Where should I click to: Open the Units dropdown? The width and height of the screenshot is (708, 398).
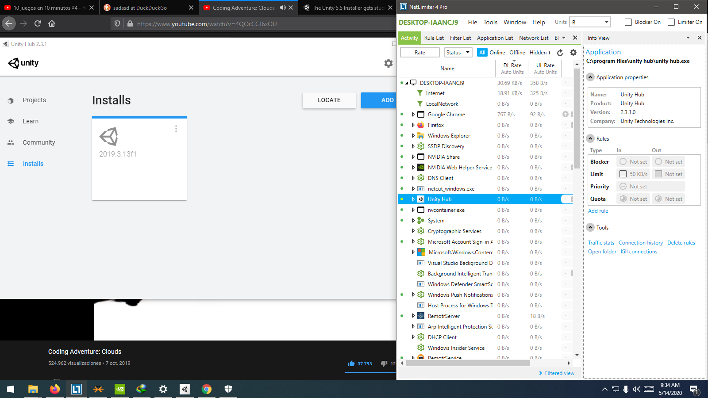click(x=590, y=22)
